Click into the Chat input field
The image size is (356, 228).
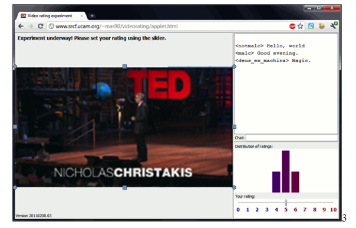point(292,138)
